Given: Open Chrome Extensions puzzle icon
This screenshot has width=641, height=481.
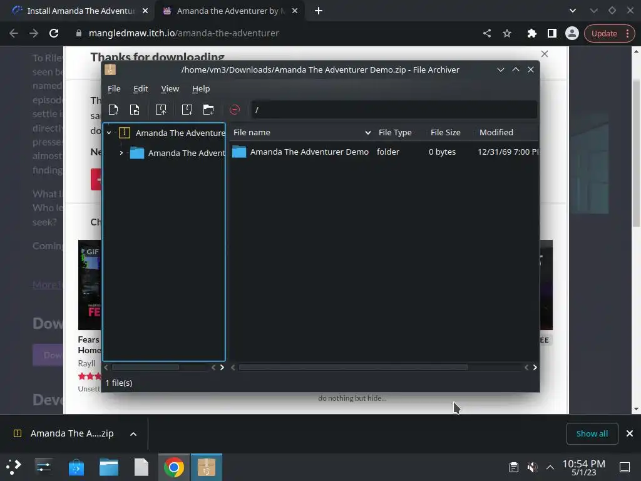Looking at the screenshot, I should pos(531,33).
